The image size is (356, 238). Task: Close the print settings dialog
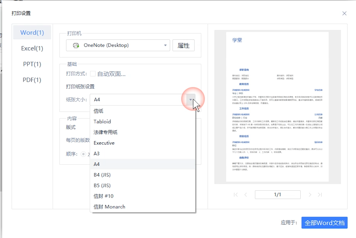pos(344,13)
